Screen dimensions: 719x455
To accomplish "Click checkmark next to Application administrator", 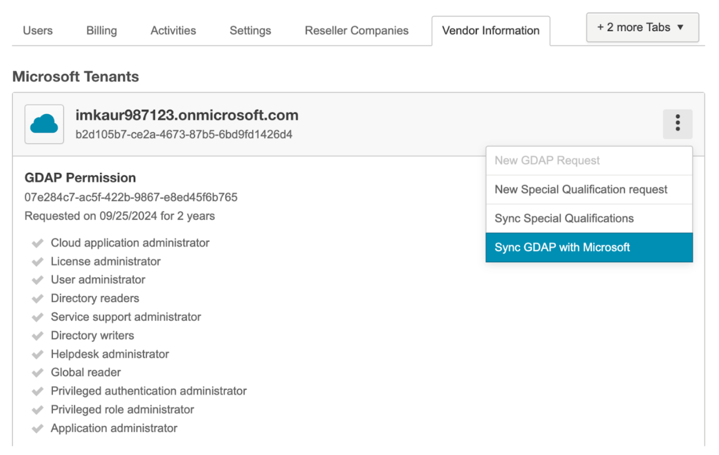I will 37,428.
